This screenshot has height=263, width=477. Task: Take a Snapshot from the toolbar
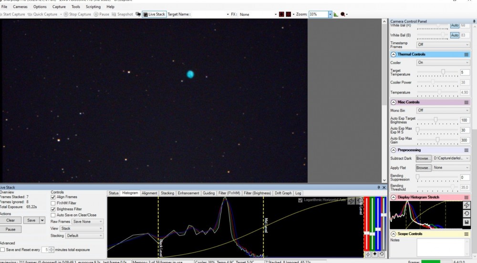(122, 14)
